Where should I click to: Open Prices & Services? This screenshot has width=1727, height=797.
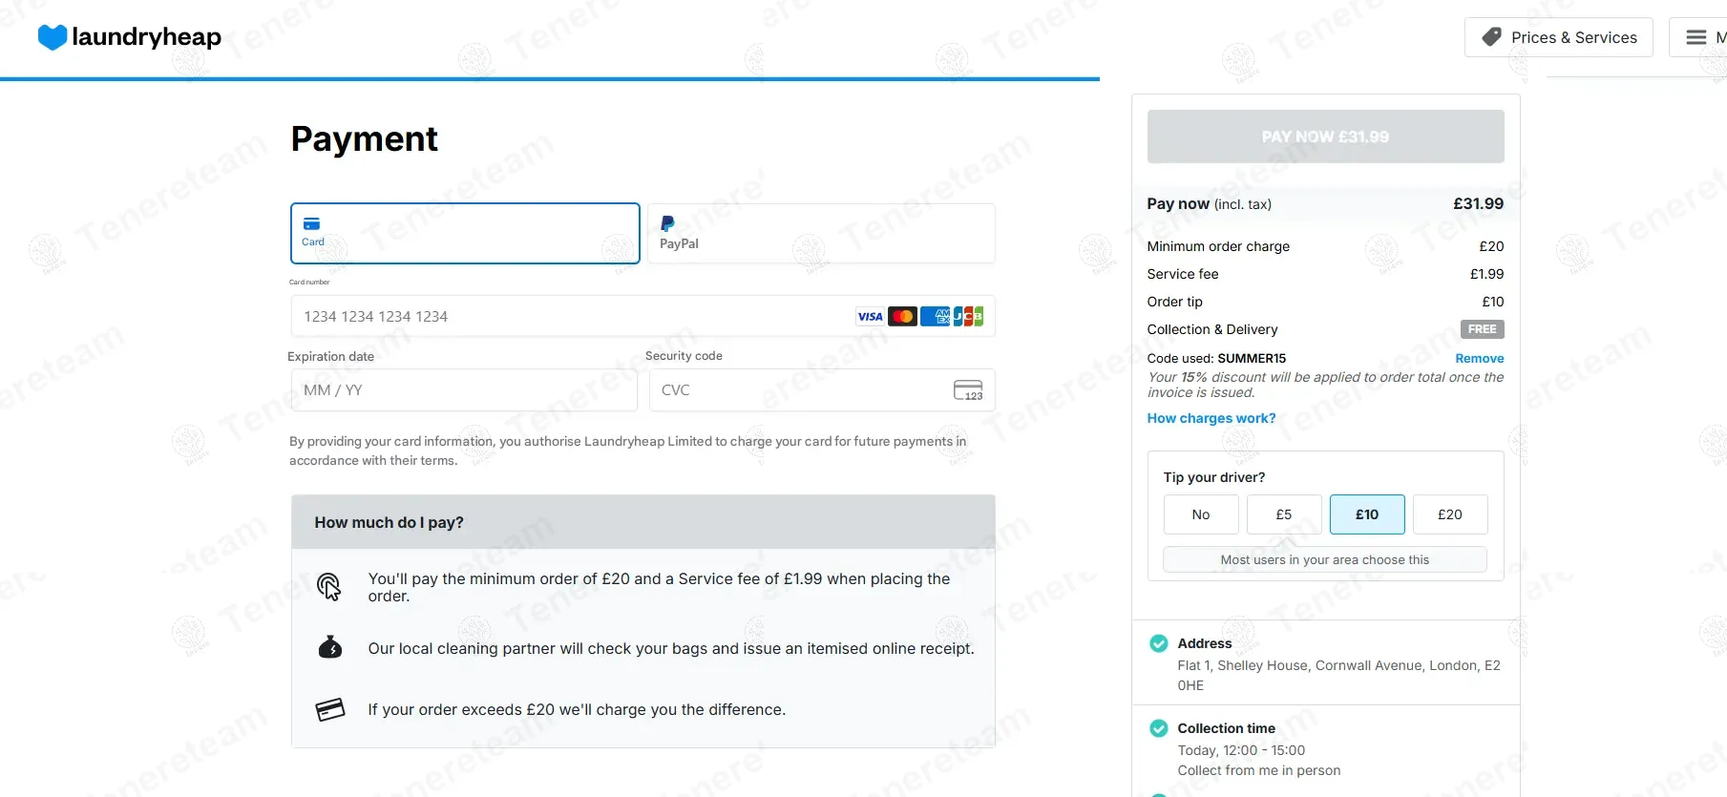1558,37
